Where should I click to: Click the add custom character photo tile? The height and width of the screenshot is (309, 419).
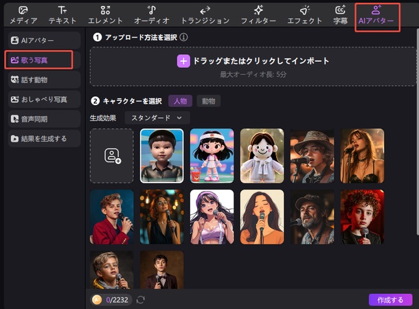click(x=112, y=156)
